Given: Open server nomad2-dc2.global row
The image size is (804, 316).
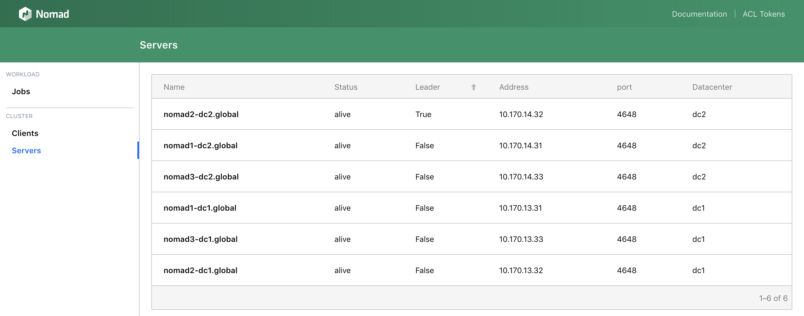Looking at the screenshot, I should tap(201, 114).
